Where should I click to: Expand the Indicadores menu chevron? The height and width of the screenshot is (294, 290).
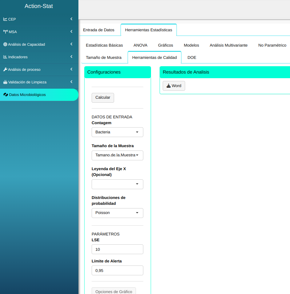[71, 57]
